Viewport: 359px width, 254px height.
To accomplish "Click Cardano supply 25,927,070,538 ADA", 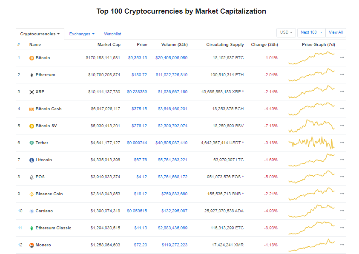I will pyautogui.click(x=224, y=211).
